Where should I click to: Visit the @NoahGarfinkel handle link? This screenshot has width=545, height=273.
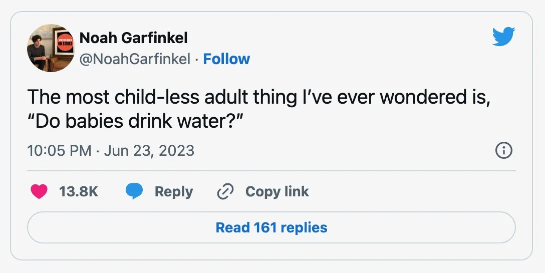135,59
